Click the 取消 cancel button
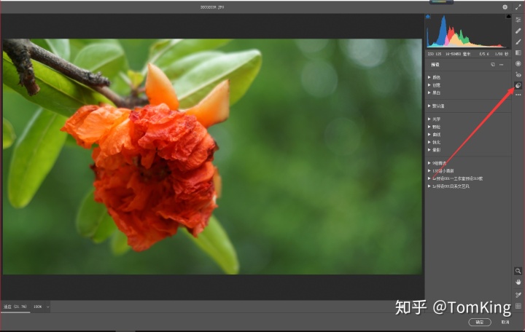525x332 pixels. coord(505,322)
